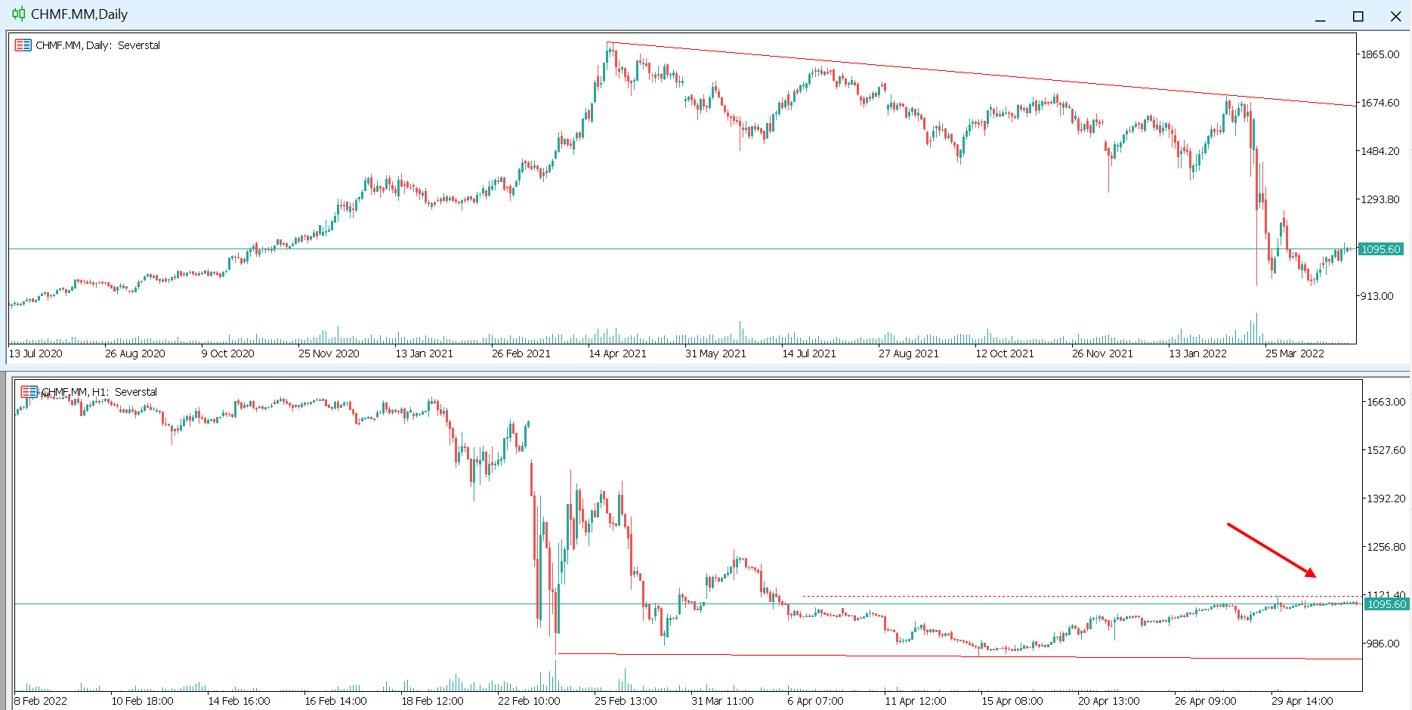Close the CHMF.MM chart window
Image resolution: width=1412 pixels, height=710 pixels.
[1395, 16]
